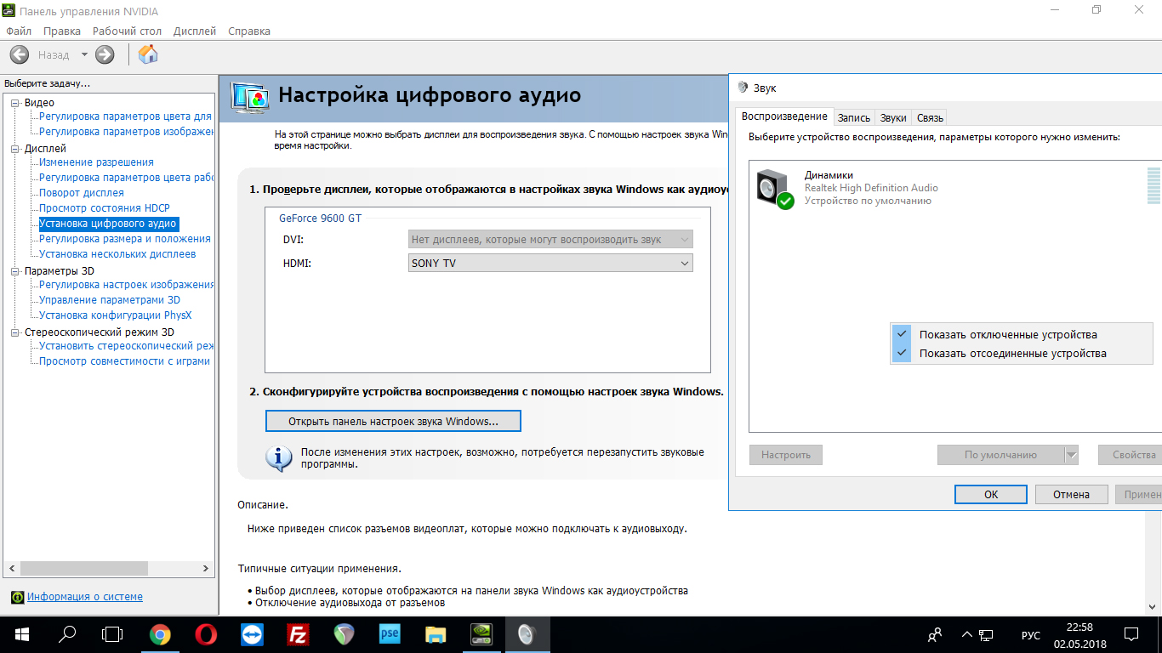
Task: Open the Windows Start menu
Action: tap(21, 634)
